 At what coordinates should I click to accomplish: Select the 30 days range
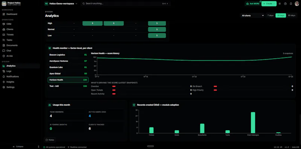click(281, 15)
